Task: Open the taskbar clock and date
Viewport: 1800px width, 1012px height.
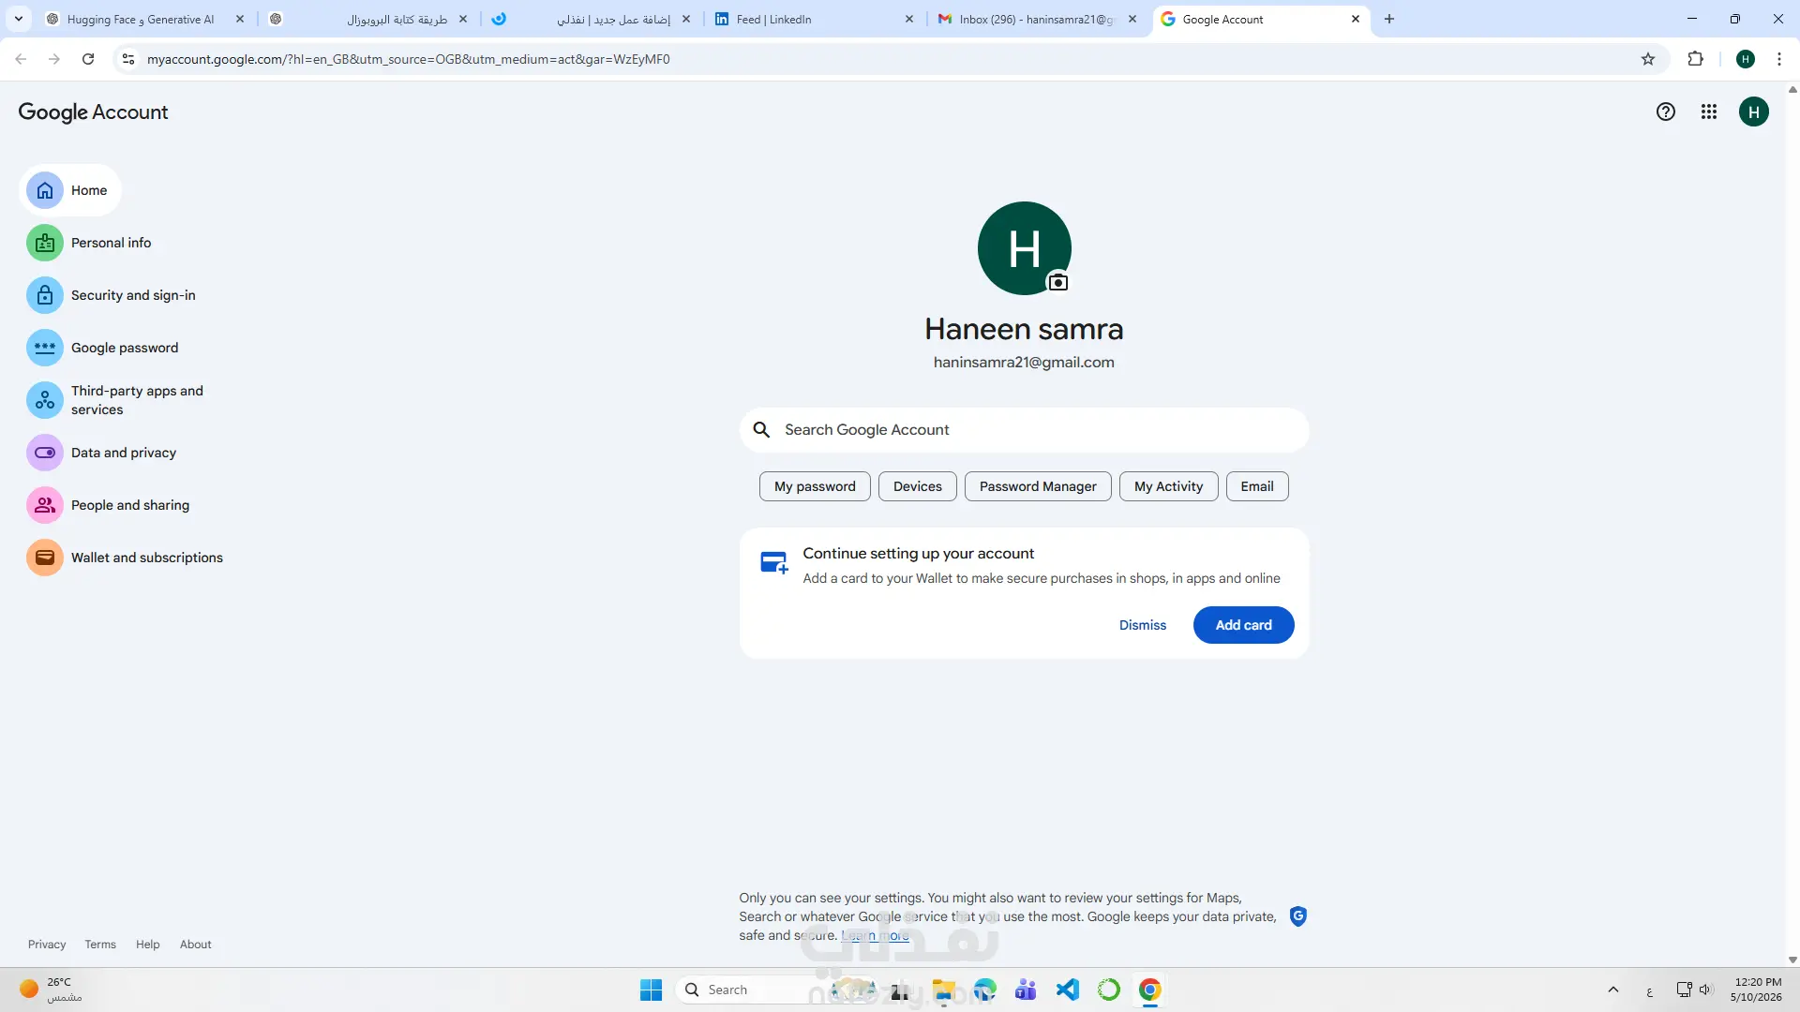Action: 1757,990
